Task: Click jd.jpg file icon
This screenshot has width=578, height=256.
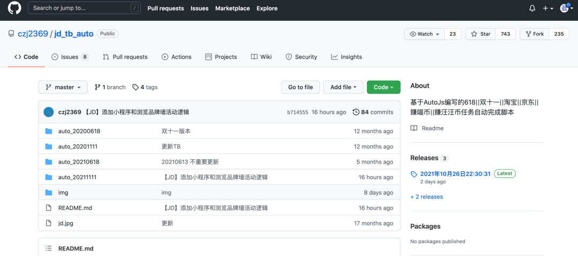Action: (48, 223)
